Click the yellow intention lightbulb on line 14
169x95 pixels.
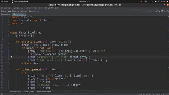(12, 57)
